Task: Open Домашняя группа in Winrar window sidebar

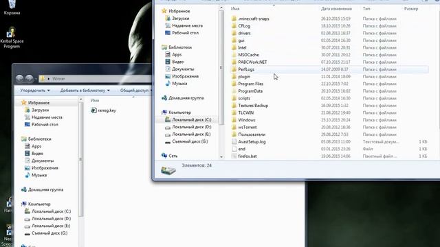Action: pyautogui.click(x=43, y=190)
